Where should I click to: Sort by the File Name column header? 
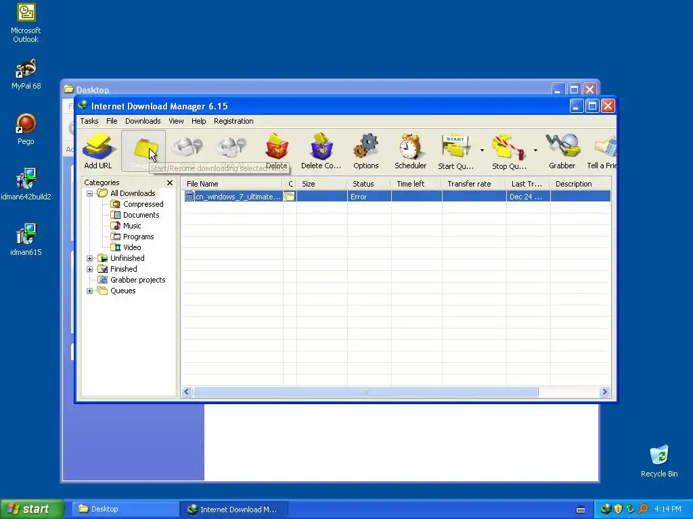pyautogui.click(x=232, y=184)
